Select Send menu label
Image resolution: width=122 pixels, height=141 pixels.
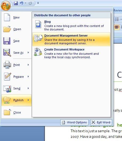17,88
